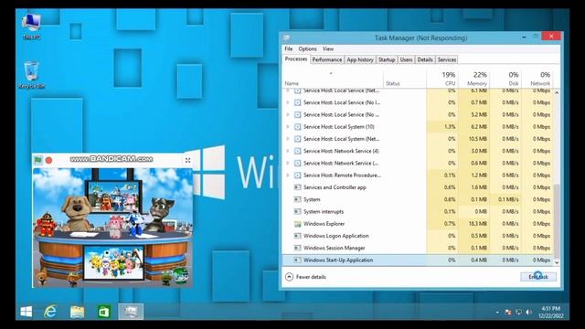Viewport: 585px width, 329px height.
Task: Open the Options menu in Task Manager
Action: [x=307, y=48]
